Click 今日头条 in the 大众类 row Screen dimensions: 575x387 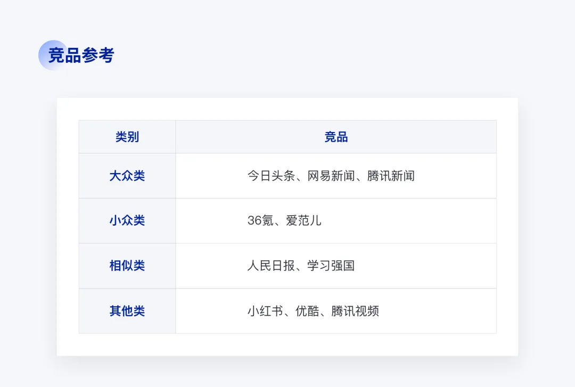(x=271, y=176)
